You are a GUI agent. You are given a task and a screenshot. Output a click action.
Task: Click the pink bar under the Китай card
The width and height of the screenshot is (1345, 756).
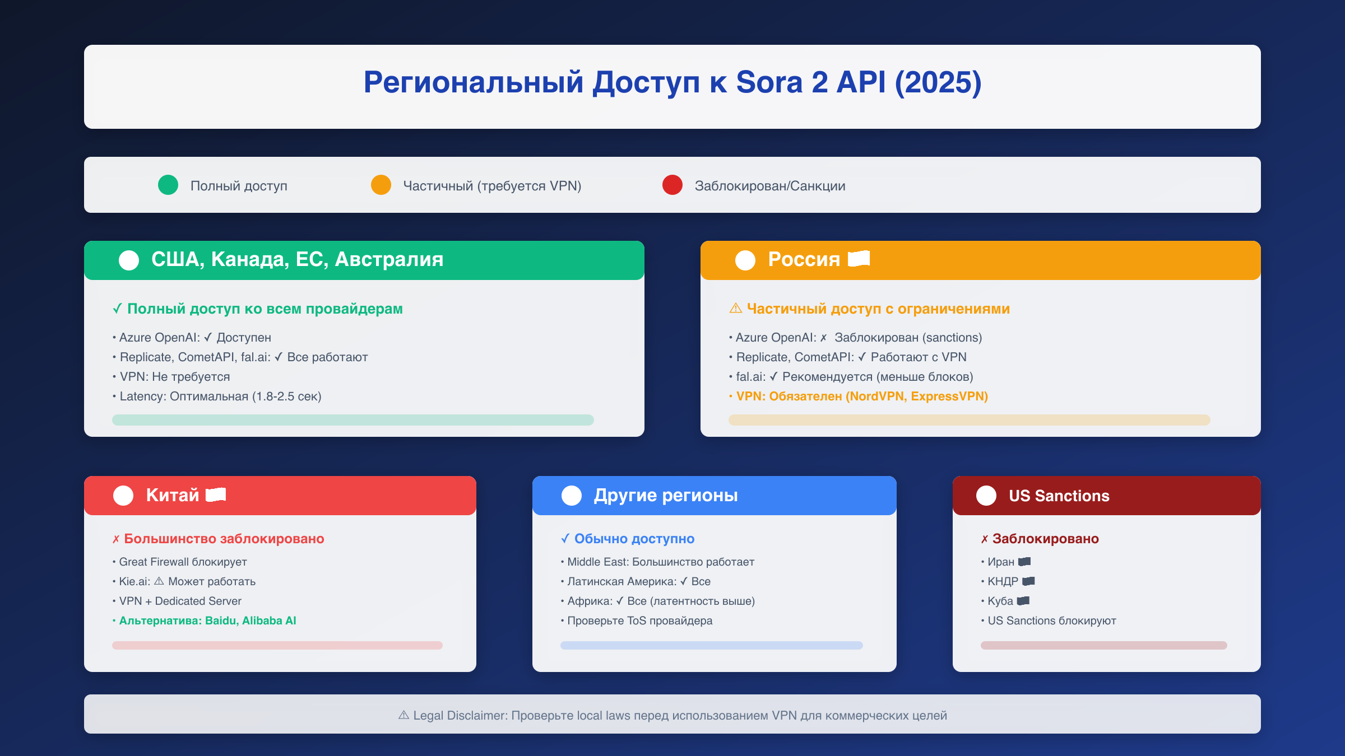tap(277, 645)
